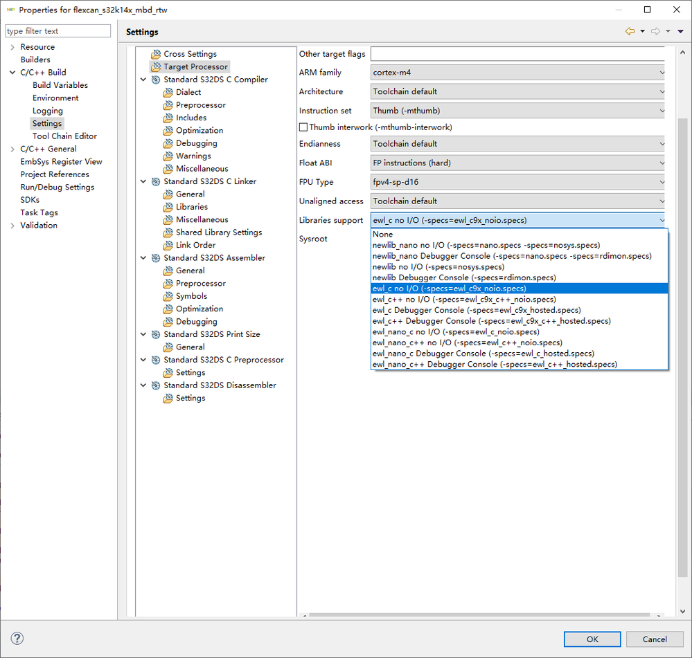Viewport: 692px width, 658px height.
Task: Click the Standard S32DS Assembler tool icon
Action: pos(156,258)
